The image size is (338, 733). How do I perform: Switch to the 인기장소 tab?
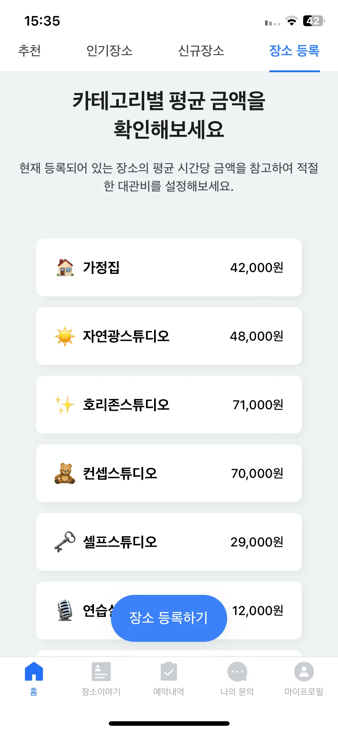[x=109, y=51]
